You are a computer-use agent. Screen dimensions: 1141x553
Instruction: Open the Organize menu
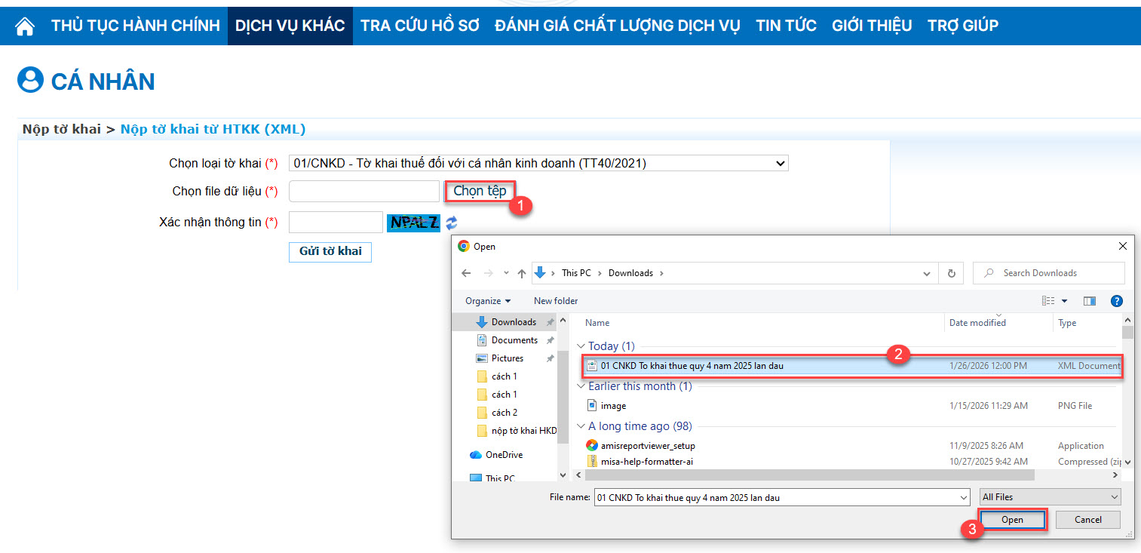point(487,301)
